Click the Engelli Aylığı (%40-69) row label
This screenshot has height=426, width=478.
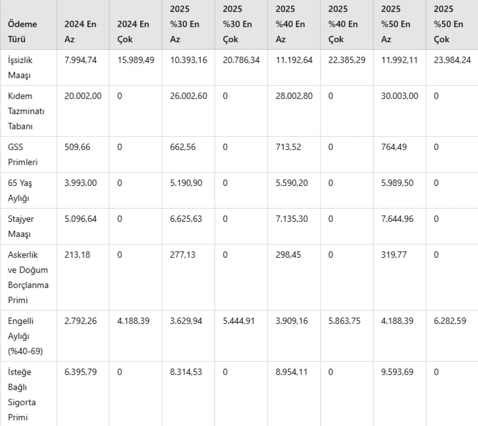tap(25, 335)
